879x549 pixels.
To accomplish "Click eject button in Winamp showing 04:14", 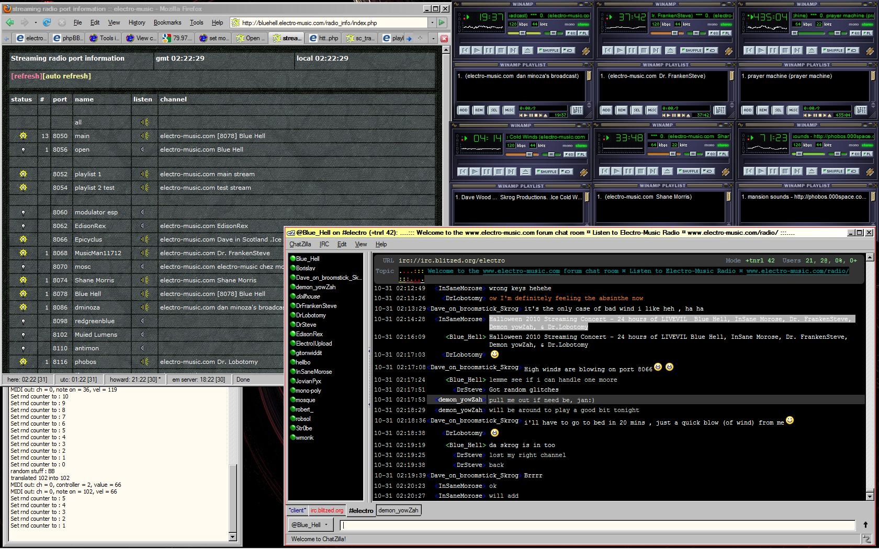I will pos(525,171).
